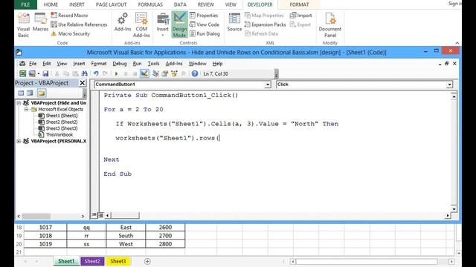Screen dimensions: 476x267
Task: Select ThisWorkbook in project tree
Action: [x=56, y=135]
